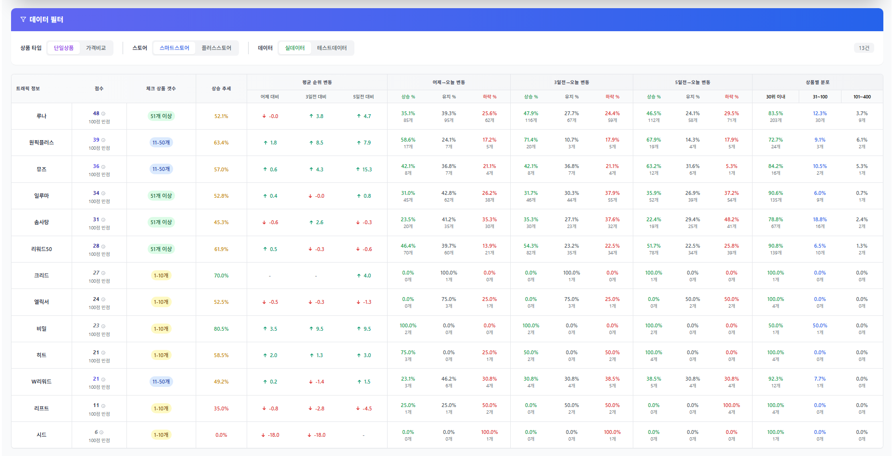Screen dimensions: 892x456
Task: Click the 뮤즈 row name
Action: [x=42, y=169]
